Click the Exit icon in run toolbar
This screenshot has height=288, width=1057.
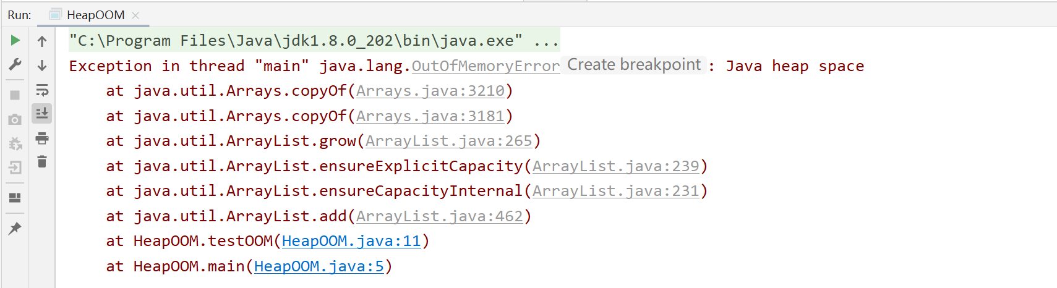pyautogui.click(x=15, y=167)
